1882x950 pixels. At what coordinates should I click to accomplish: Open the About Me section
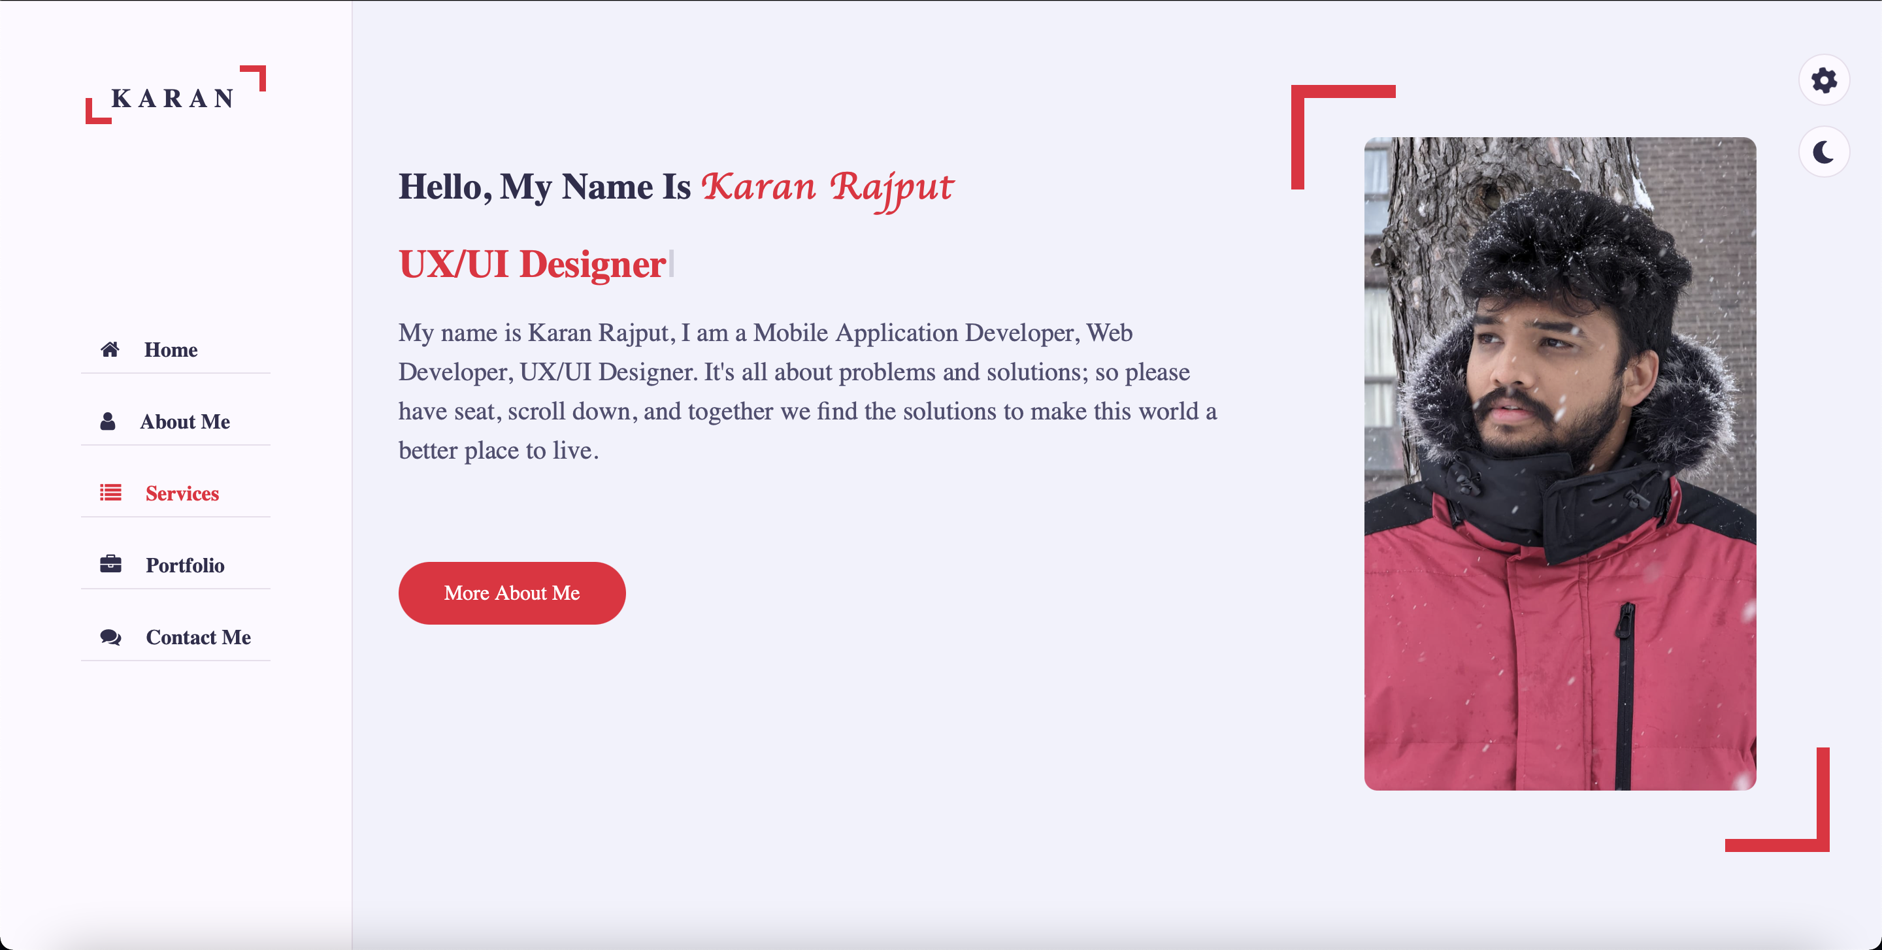(175, 421)
